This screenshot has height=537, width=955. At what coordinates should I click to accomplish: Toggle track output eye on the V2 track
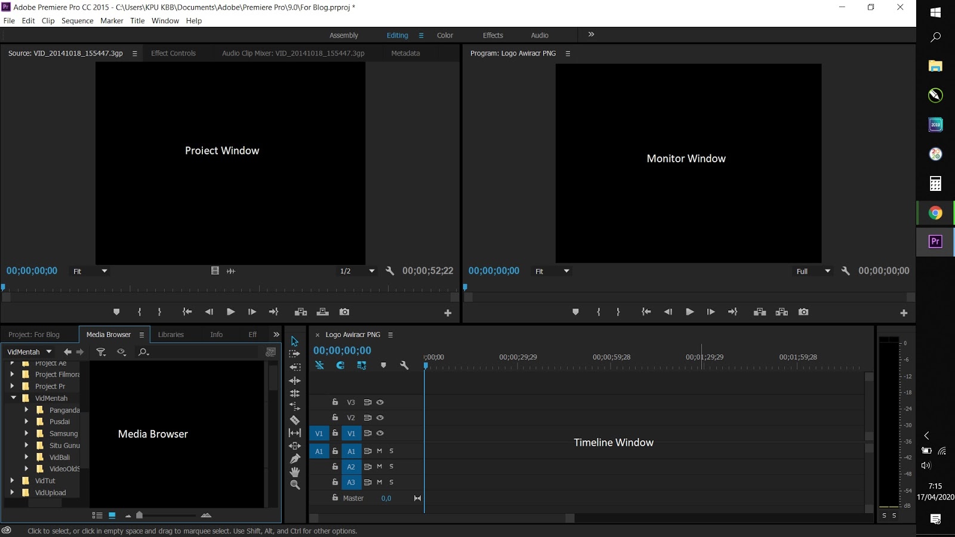point(380,418)
